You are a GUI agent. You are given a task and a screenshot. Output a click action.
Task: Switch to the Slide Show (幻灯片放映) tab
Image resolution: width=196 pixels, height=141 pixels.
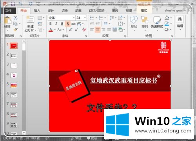[96, 11]
